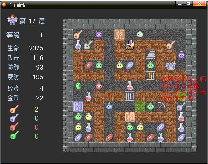Screen dimensions: 208x164
Task: Collect blue gem next to upper yellow slime
Action: pyautogui.click(x=130, y=65)
